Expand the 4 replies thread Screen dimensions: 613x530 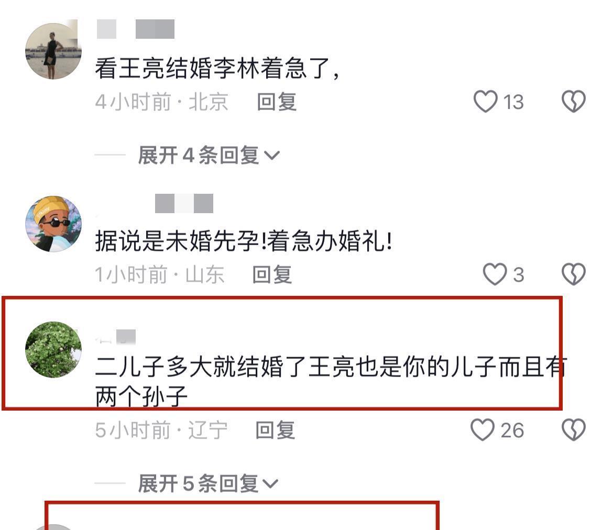[209, 155]
